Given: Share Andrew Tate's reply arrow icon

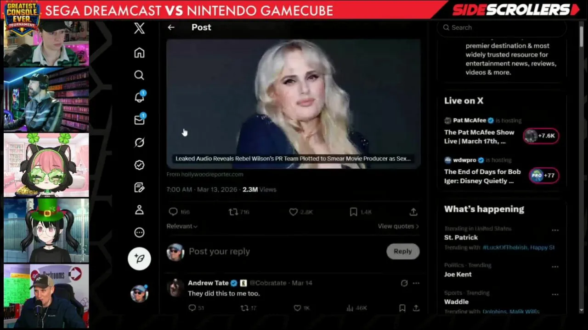Looking at the screenshot, I should coord(416,308).
